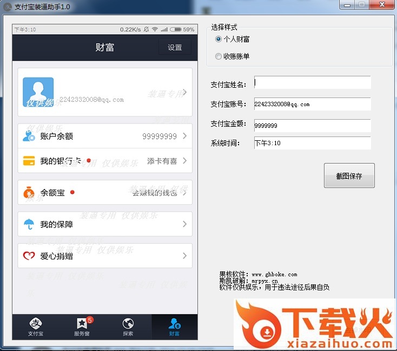Click the red dot beside 余额宝

click(72, 192)
